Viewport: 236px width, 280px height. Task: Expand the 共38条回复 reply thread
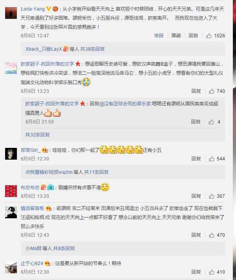(x=92, y=49)
